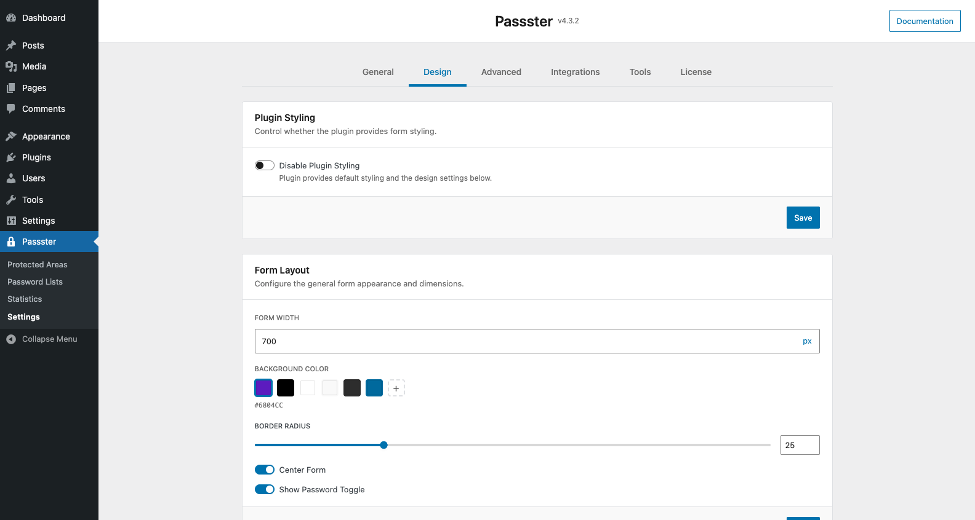Add a custom background color swatch

(396, 388)
